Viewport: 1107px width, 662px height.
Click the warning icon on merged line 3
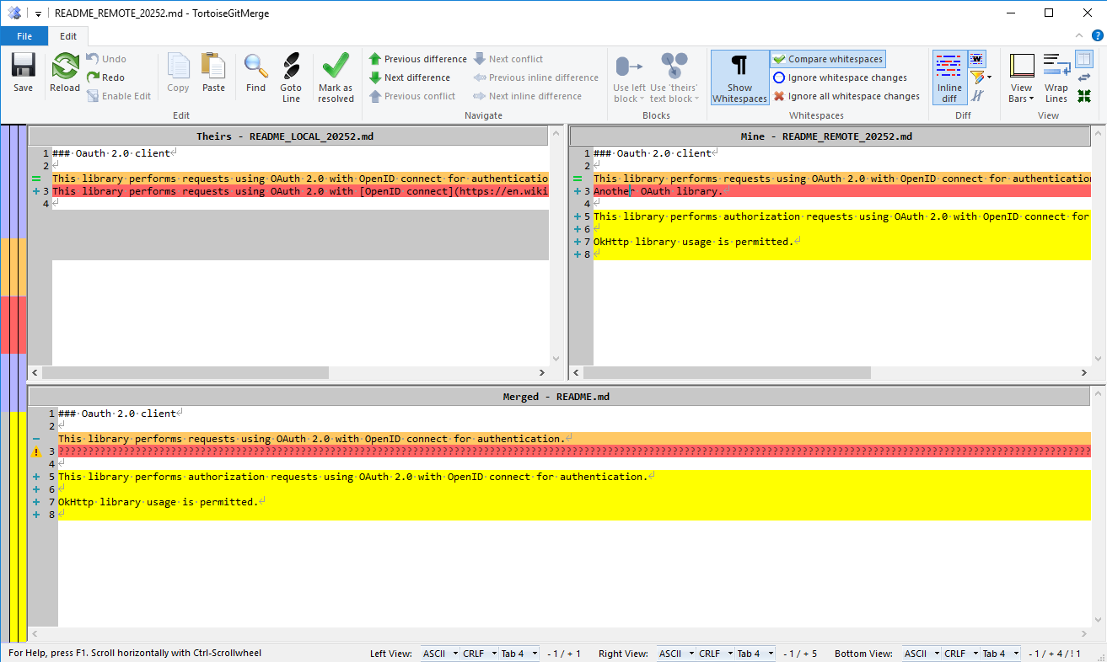36,452
